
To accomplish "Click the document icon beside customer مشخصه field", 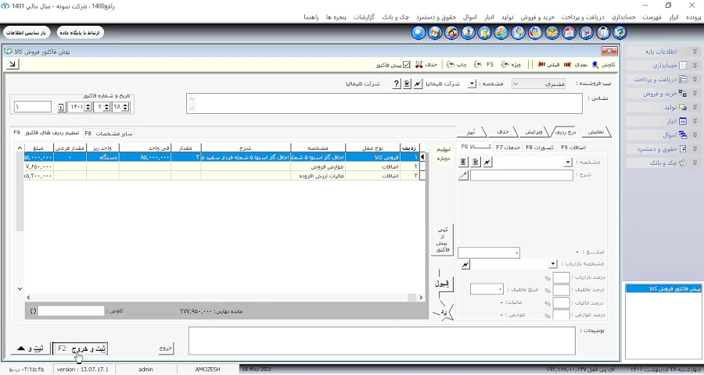I will (x=407, y=84).
